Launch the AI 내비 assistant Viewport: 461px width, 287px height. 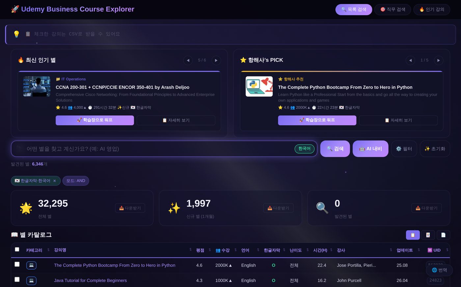(x=370, y=149)
